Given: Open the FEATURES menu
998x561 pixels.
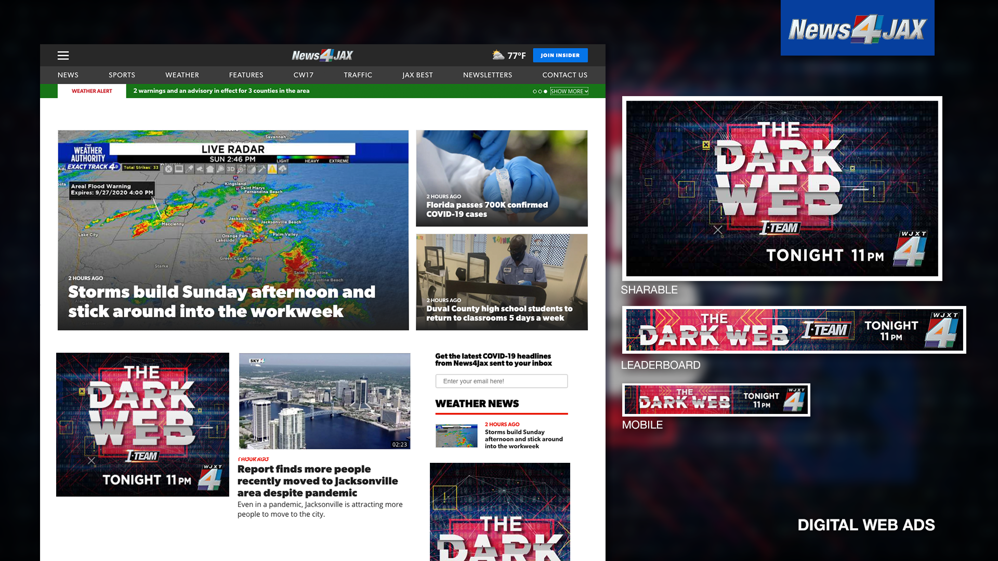Looking at the screenshot, I should pyautogui.click(x=246, y=75).
